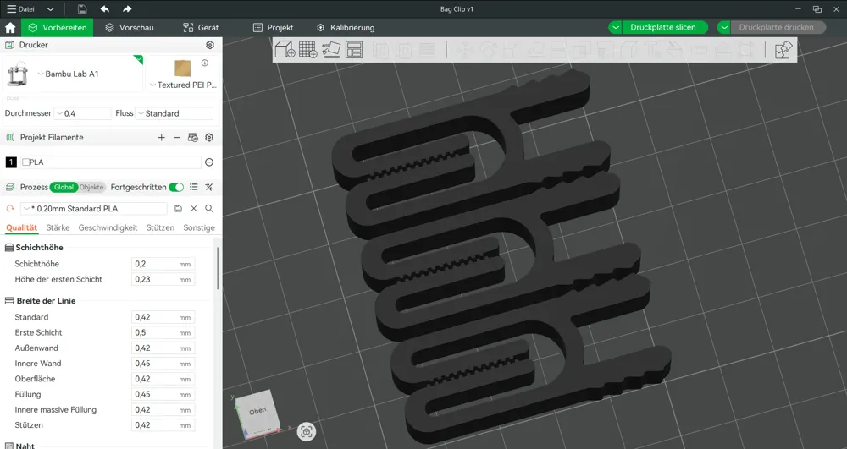
Task: Click the Home icon
Action: tap(9, 28)
